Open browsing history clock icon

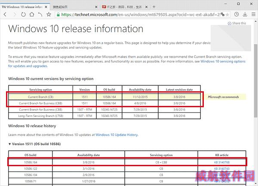click(x=236, y=15)
